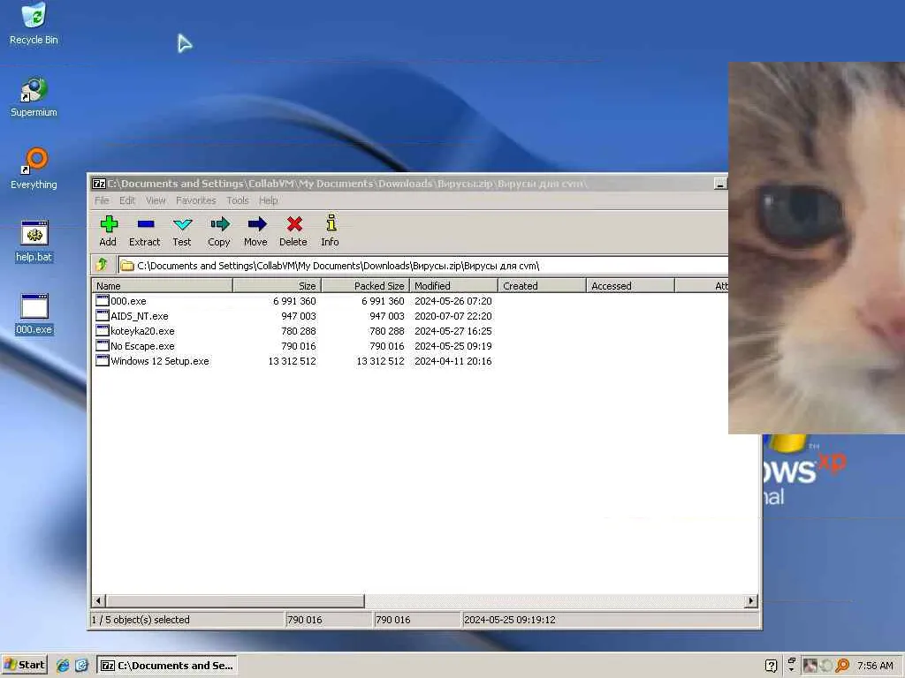Select the file name "Windows 12 Setup.exe"

(x=159, y=361)
